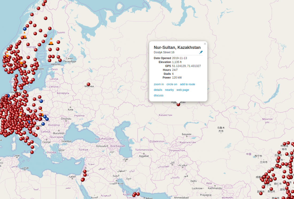Select the blue marker in Poland

[41, 101]
